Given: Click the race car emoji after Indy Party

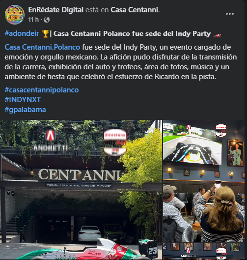Looking at the screenshot, I should pyautogui.click(x=217, y=35).
